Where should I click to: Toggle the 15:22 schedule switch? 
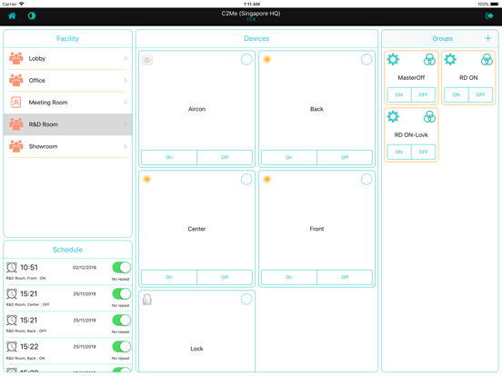pyautogui.click(x=121, y=347)
